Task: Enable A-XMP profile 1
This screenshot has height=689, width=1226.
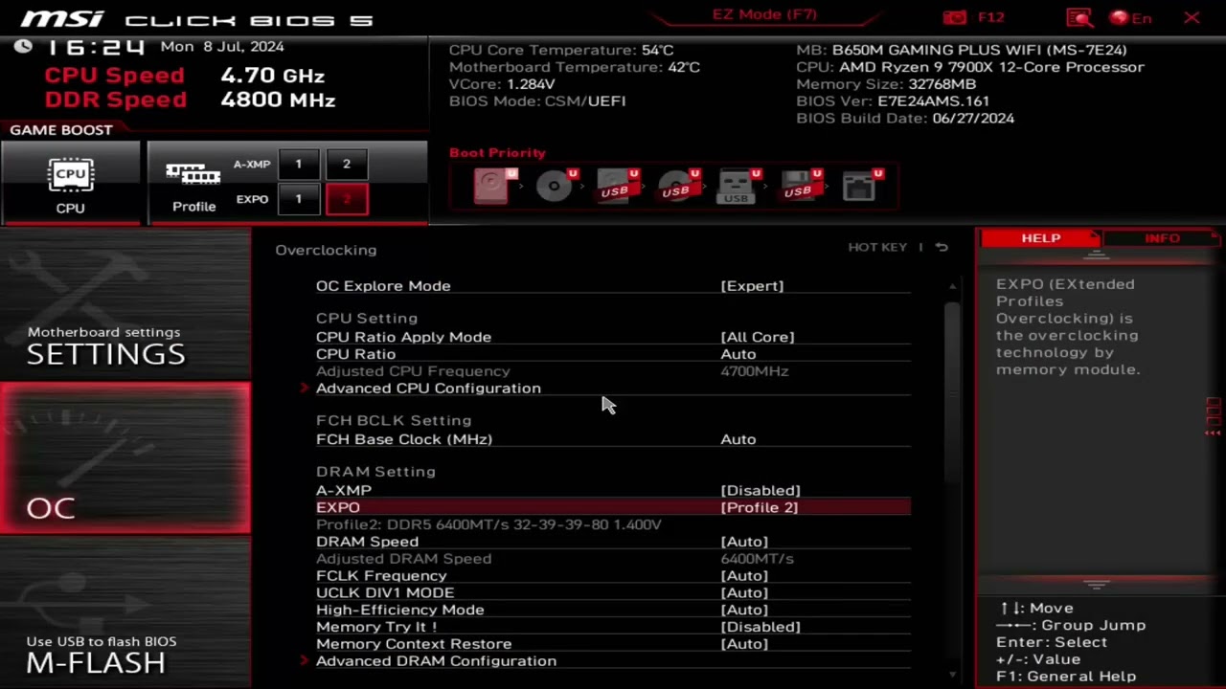Action: tap(298, 164)
